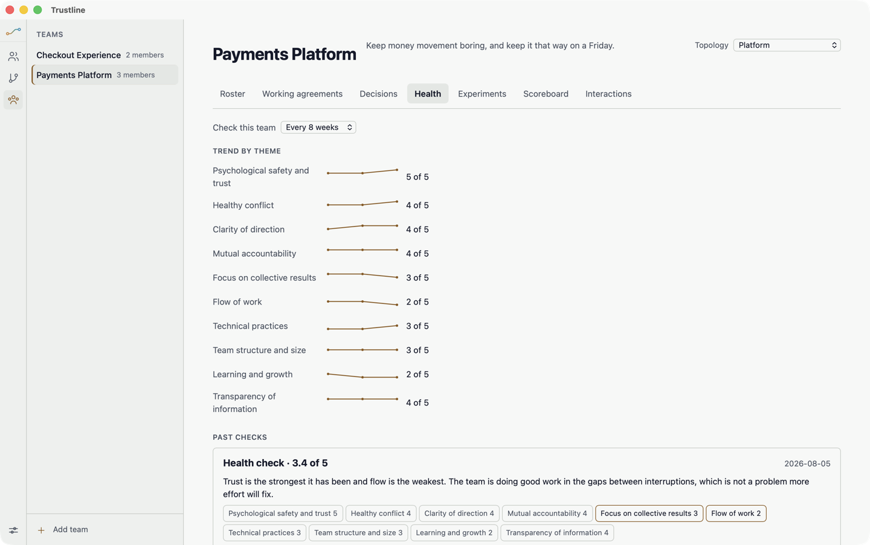The width and height of the screenshot is (870, 545).
Task: Select the Checkout Experience team
Action: point(105,55)
